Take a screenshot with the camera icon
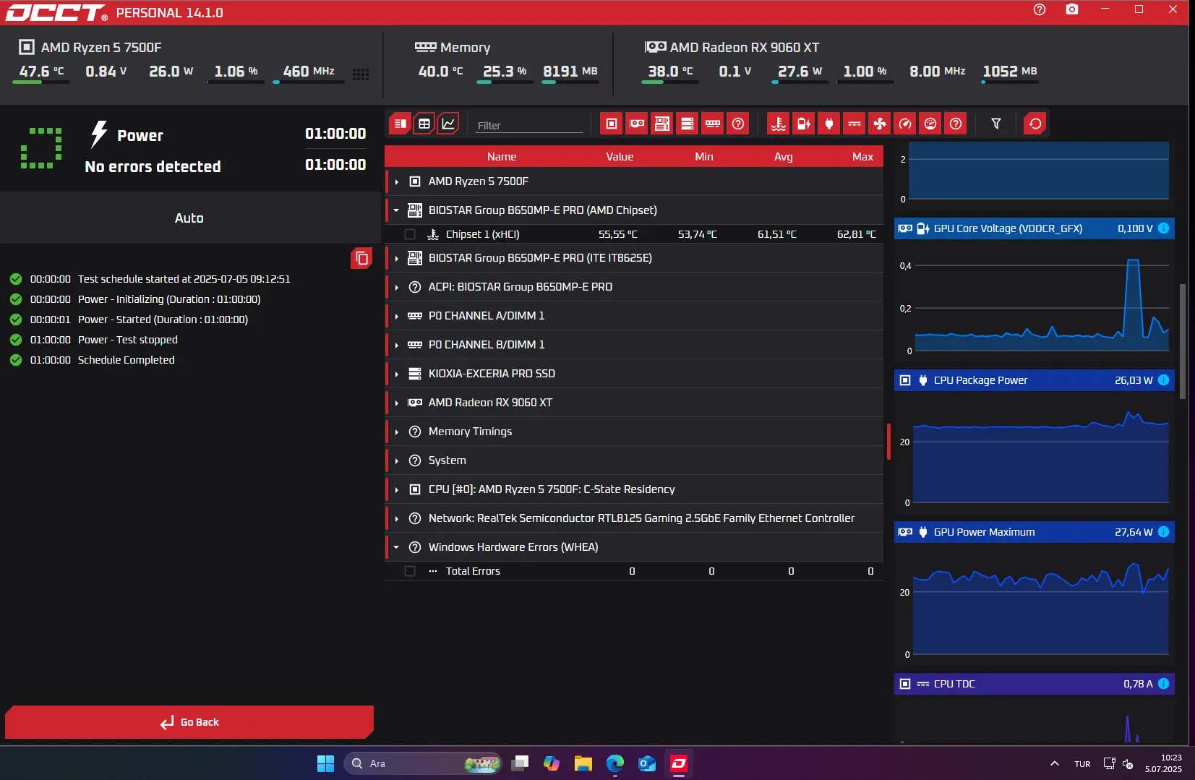This screenshot has width=1195, height=780. click(x=1072, y=9)
